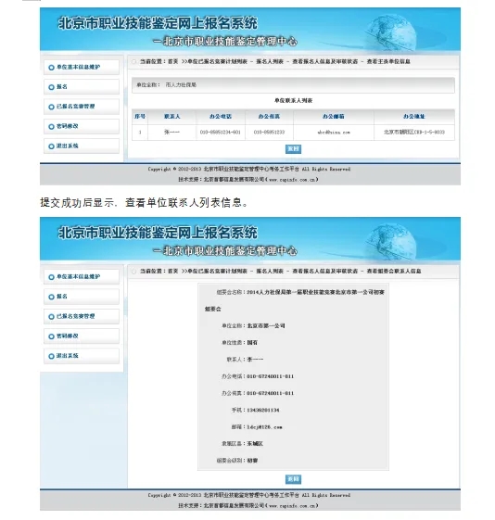Screen dimensions: 495x520
Task: Click circle icon beside 退出系统 on committee-info page
Action: pyautogui.click(x=51, y=356)
